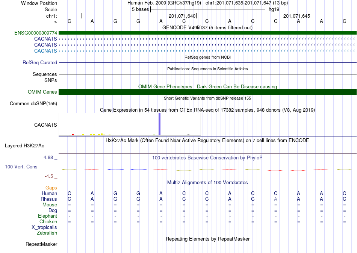Select the light-blue CACNA1S transcript label
The image size is (357, 253).
(x=45, y=51)
